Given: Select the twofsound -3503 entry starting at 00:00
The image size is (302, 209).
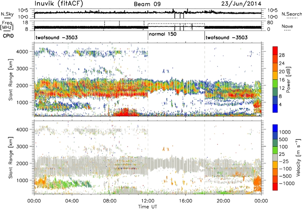Looking at the screenshot, I should (57, 37).
